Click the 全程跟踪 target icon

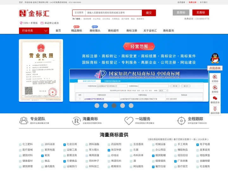tap(181, 121)
